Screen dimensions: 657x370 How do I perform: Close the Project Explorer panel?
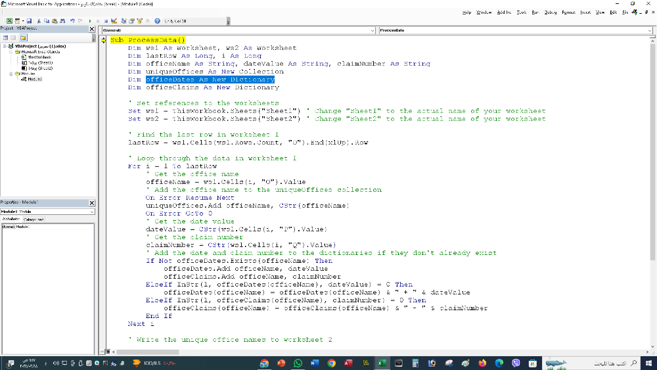pyautogui.click(x=92, y=29)
